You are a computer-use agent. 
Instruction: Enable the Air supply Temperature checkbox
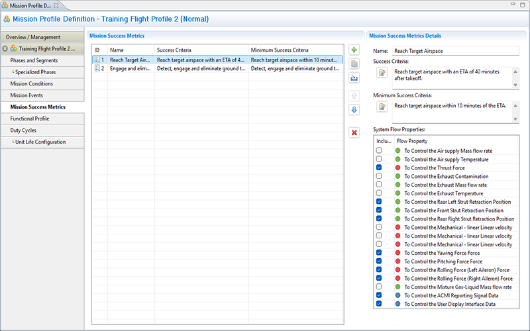click(379, 159)
